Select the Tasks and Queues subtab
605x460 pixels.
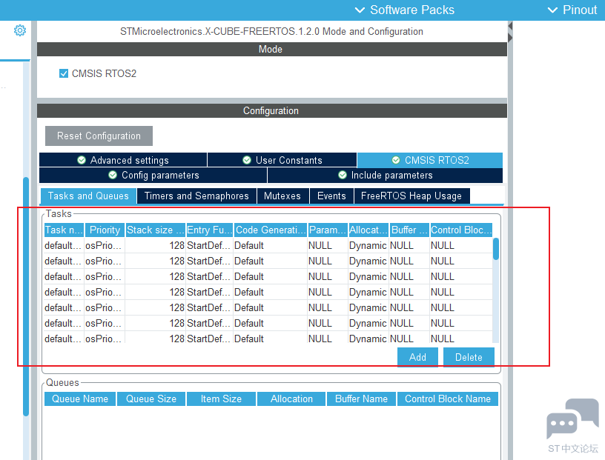click(x=88, y=196)
